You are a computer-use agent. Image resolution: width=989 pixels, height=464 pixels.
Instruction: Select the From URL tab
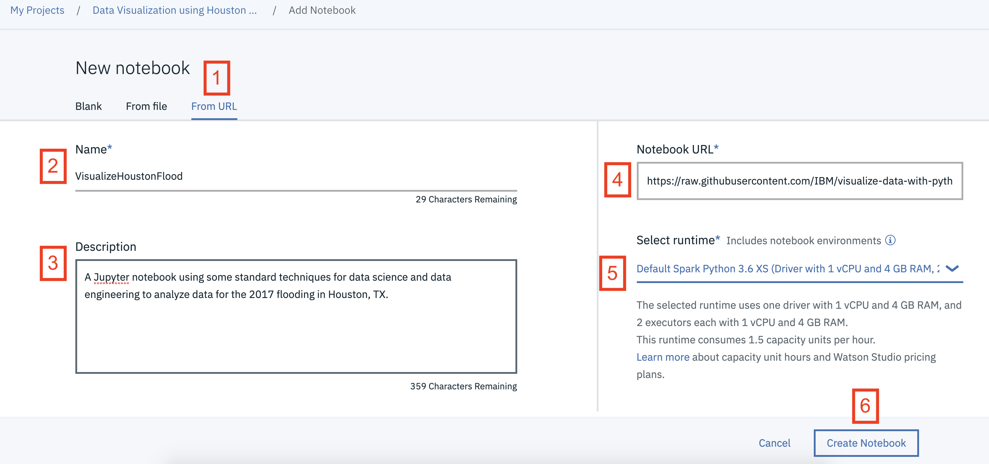(x=214, y=106)
